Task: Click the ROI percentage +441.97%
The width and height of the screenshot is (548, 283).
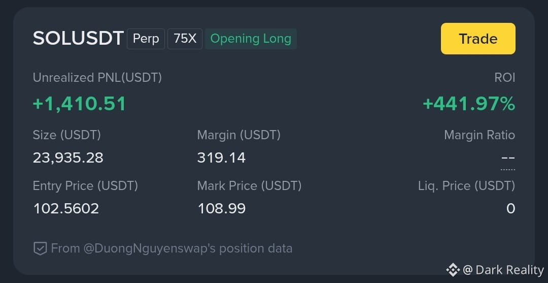Action: [x=469, y=104]
